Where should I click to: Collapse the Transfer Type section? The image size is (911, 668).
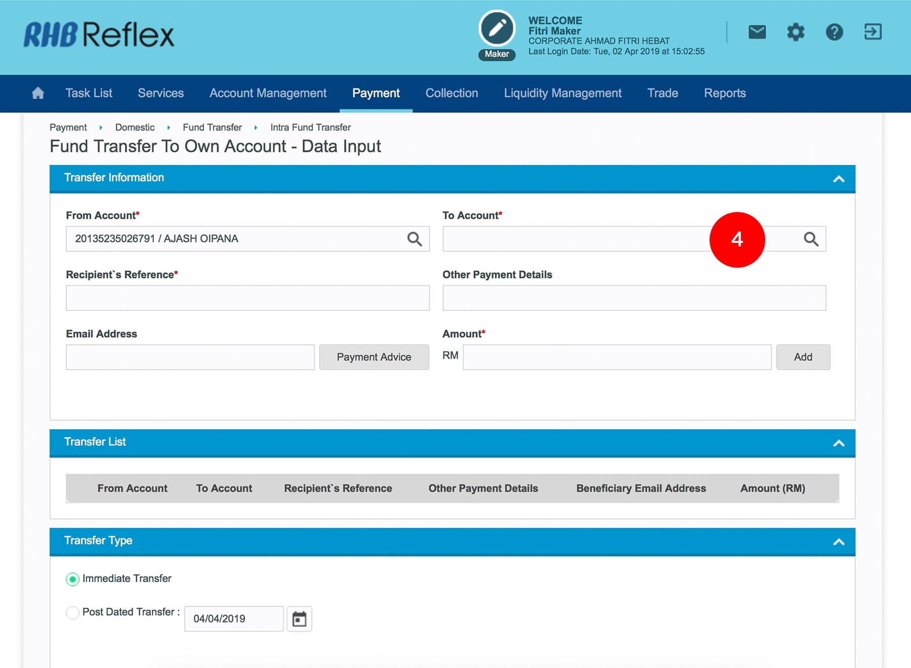(839, 541)
